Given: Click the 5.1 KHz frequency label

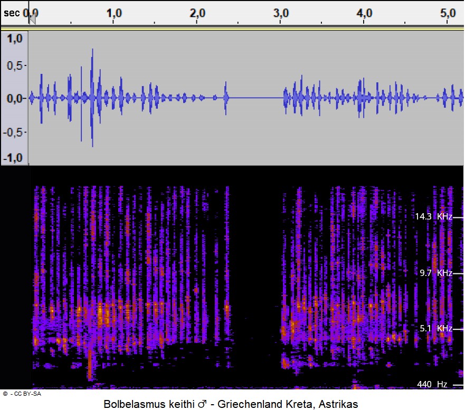Looking at the screenshot, I should (x=436, y=328).
